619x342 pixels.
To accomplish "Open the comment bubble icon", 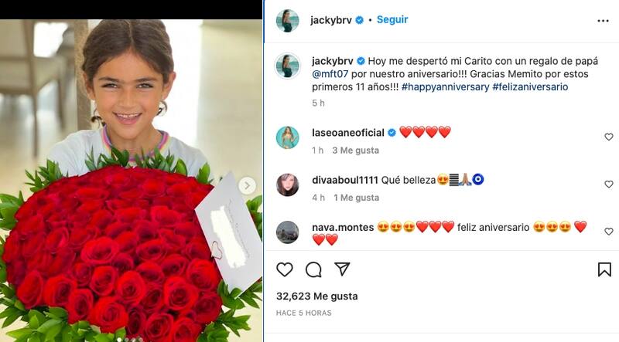I will 313,269.
